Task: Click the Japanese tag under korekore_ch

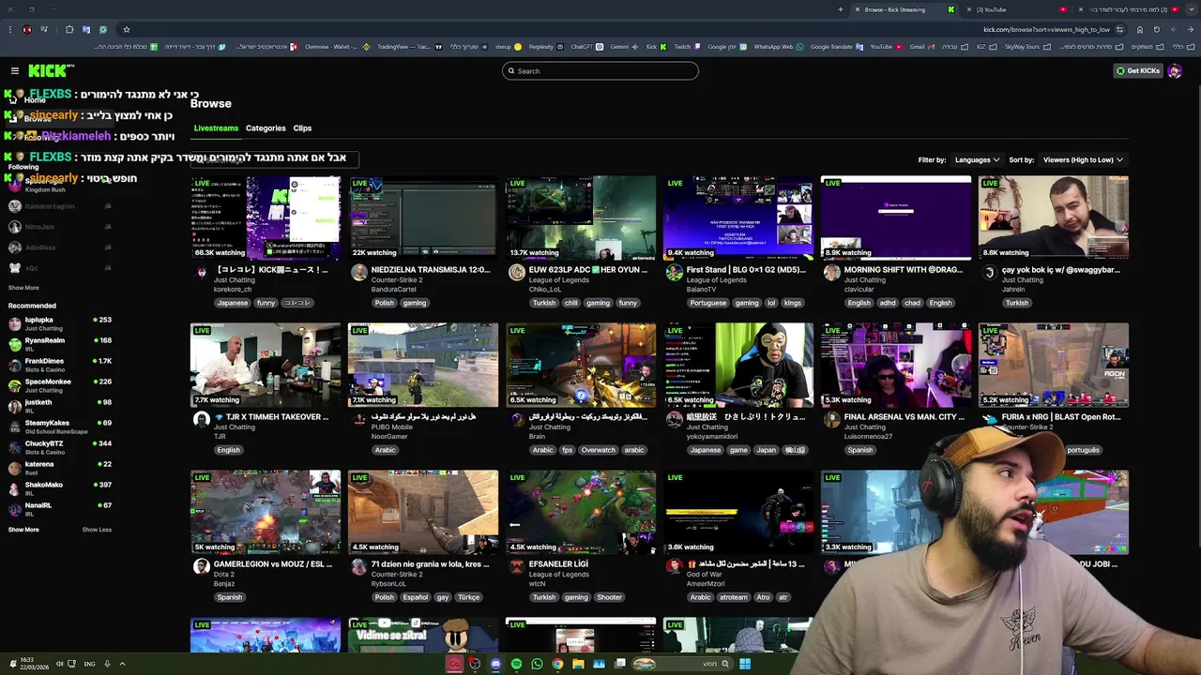Action: (233, 303)
